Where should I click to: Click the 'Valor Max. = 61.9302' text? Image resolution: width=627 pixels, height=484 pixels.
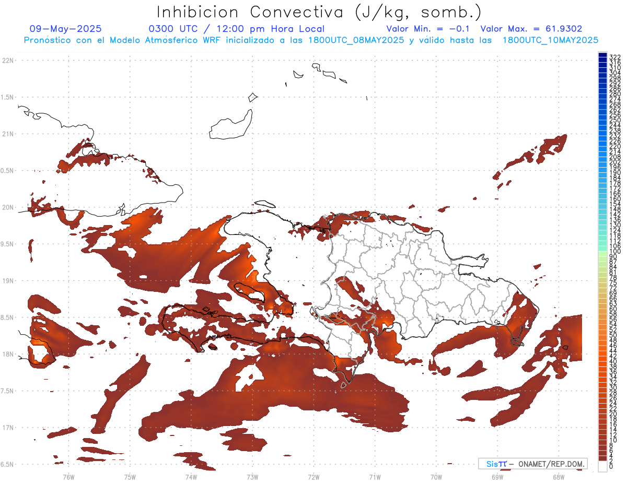[x=531, y=29]
